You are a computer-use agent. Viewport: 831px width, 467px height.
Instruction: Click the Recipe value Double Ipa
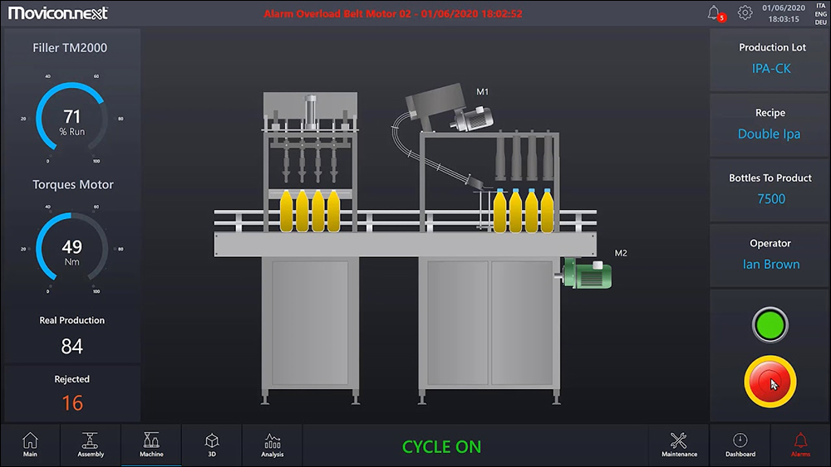[769, 134]
